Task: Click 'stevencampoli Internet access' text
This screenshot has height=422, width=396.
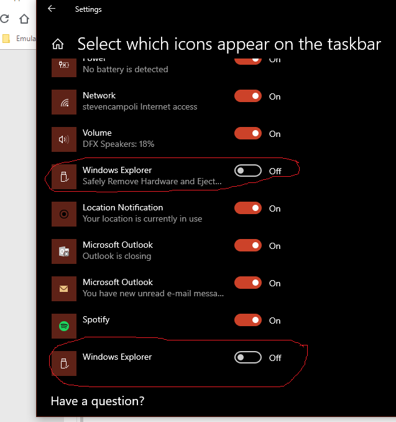Action: click(x=140, y=107)
